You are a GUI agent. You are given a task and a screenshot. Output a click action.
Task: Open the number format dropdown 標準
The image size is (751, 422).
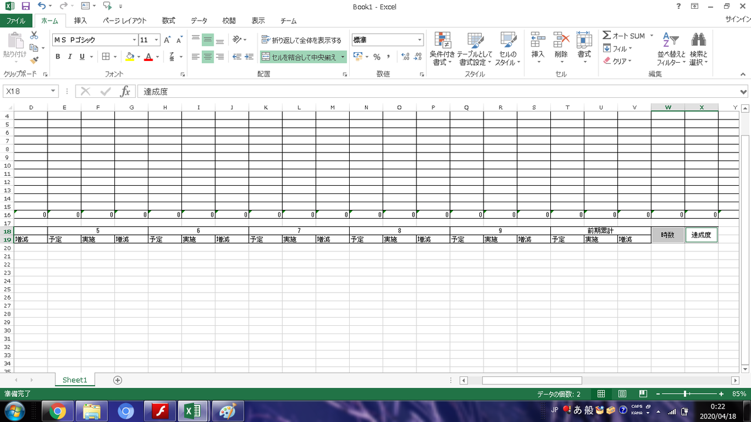(x=420, y=40)
